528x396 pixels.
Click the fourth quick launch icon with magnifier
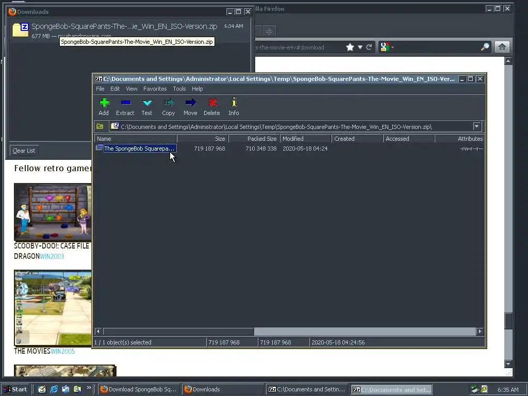click(x=77, y=389)
